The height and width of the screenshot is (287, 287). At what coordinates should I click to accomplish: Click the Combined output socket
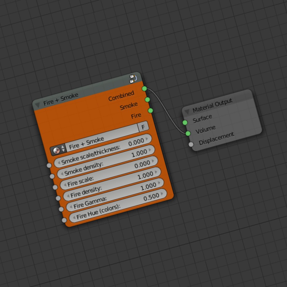coord(144,89)
